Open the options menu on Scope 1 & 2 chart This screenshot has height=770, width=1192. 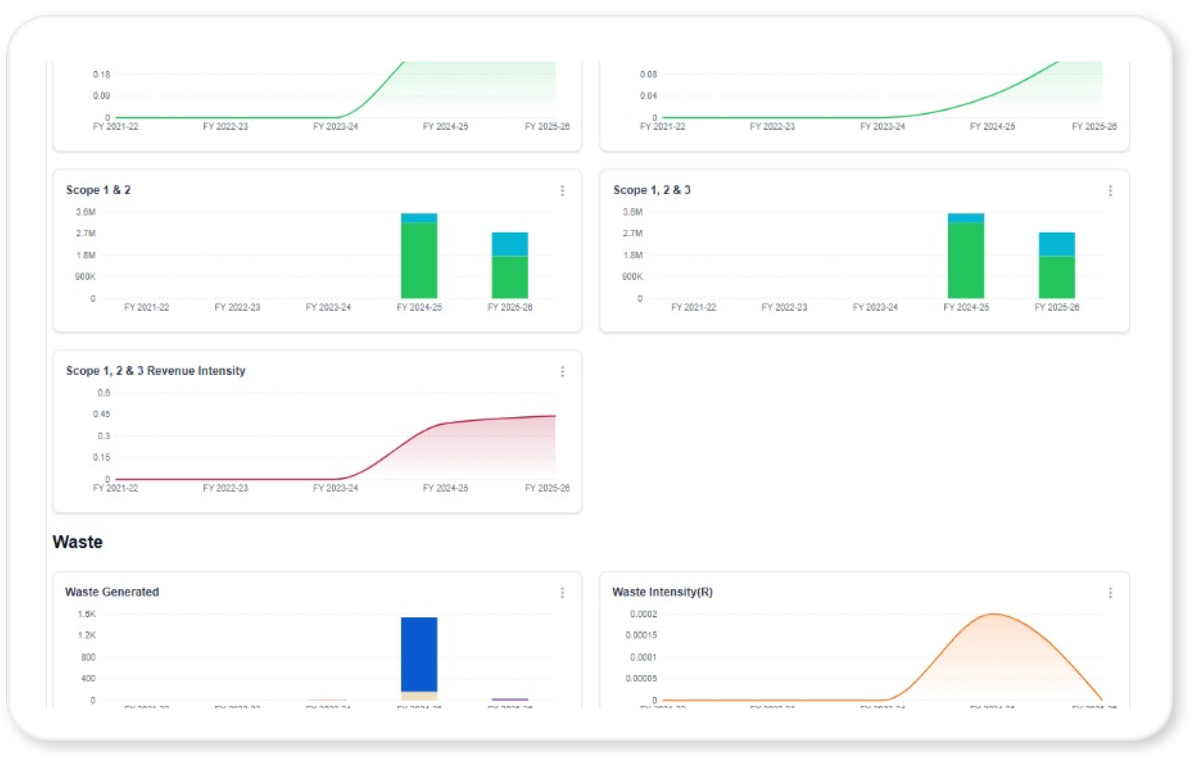coord(563,190)
